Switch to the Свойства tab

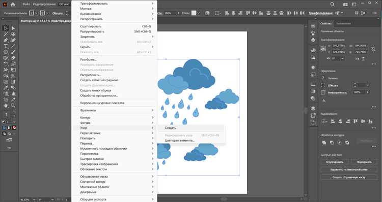tap(326, 23)
